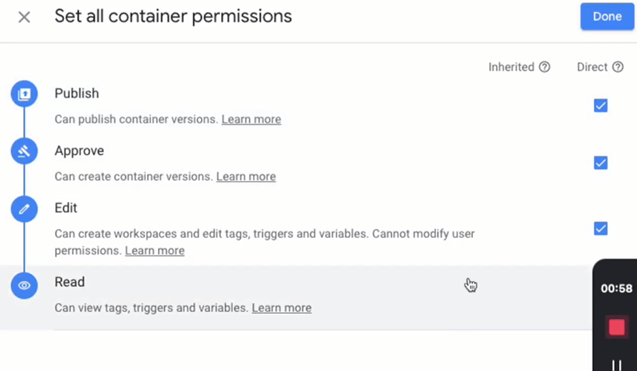The height and width of the screenshot is (371, 637).
Task: Uncheck the Edit direct permission checkbox
Action: (600, 229)
